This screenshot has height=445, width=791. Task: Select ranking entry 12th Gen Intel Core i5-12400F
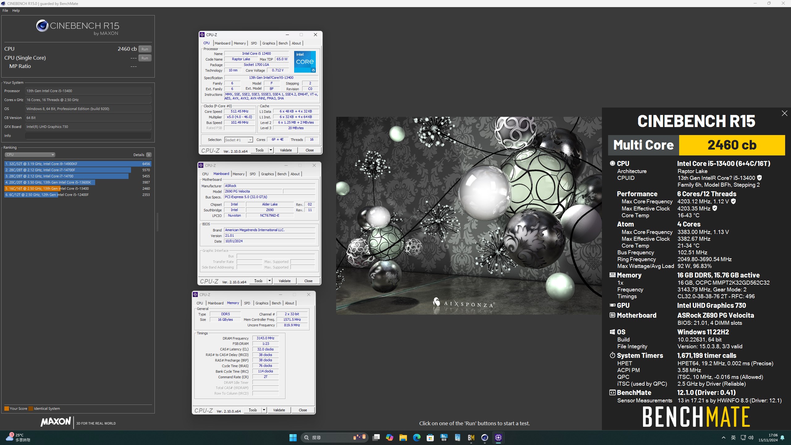click(78, 195)
